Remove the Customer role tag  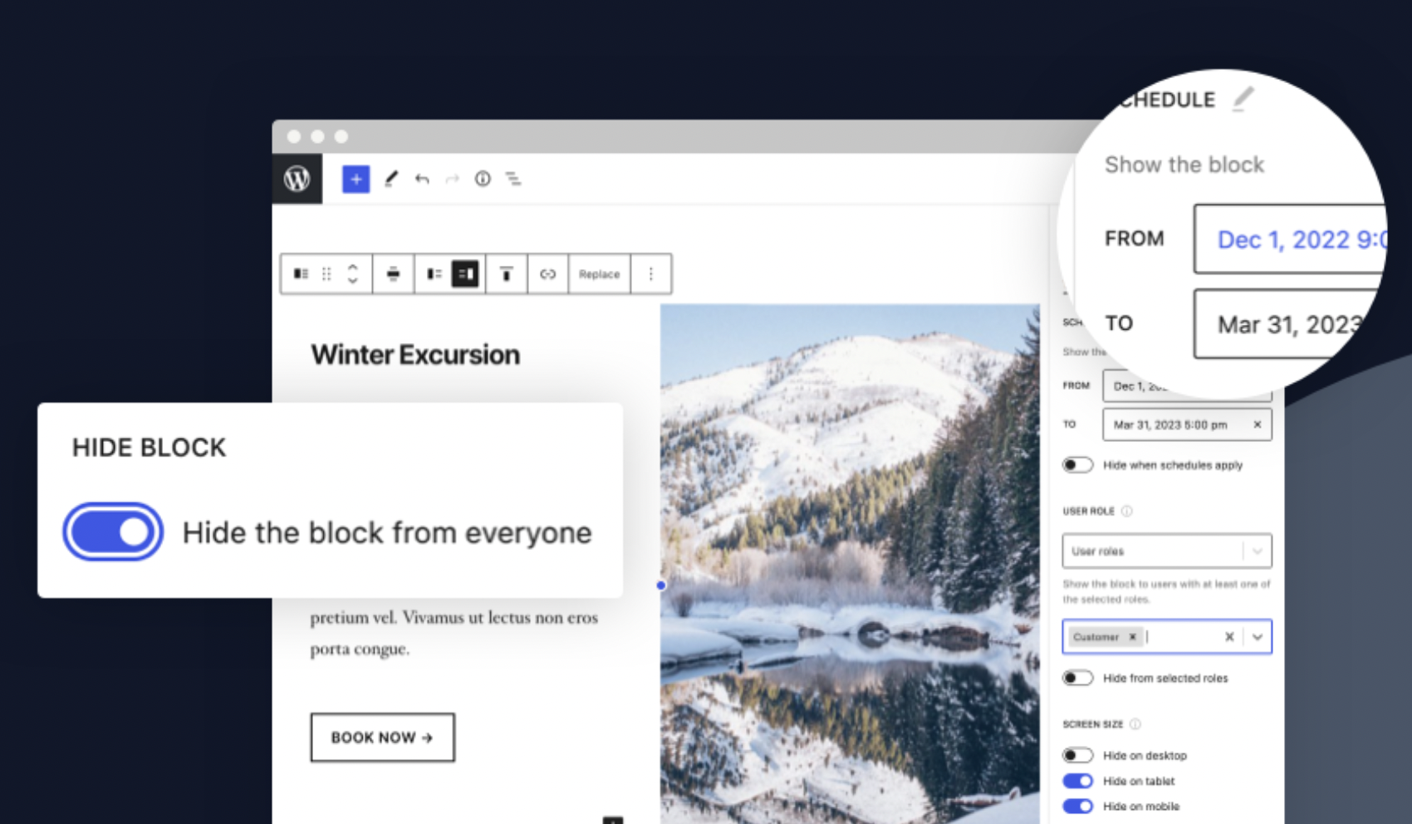click(1132, 637)
